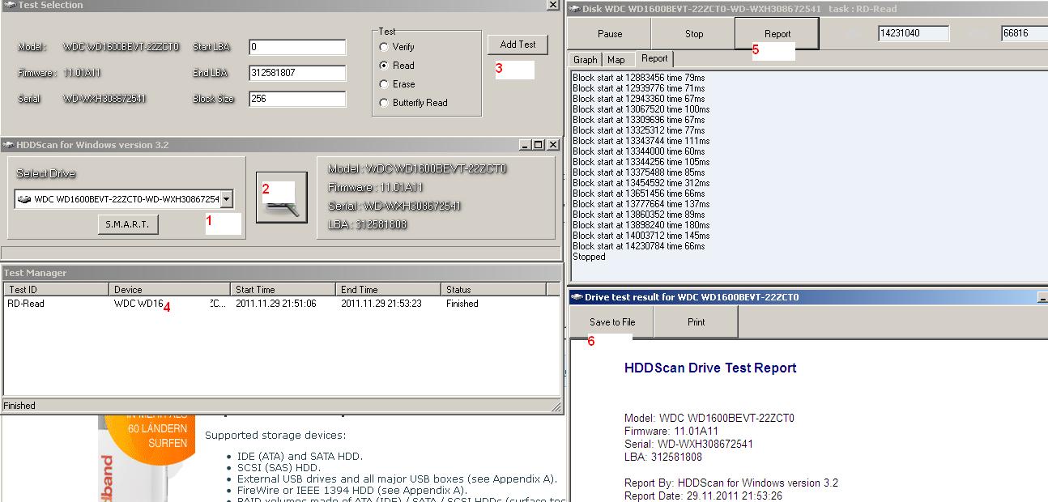Click the End Time column header

pos(388,289)
